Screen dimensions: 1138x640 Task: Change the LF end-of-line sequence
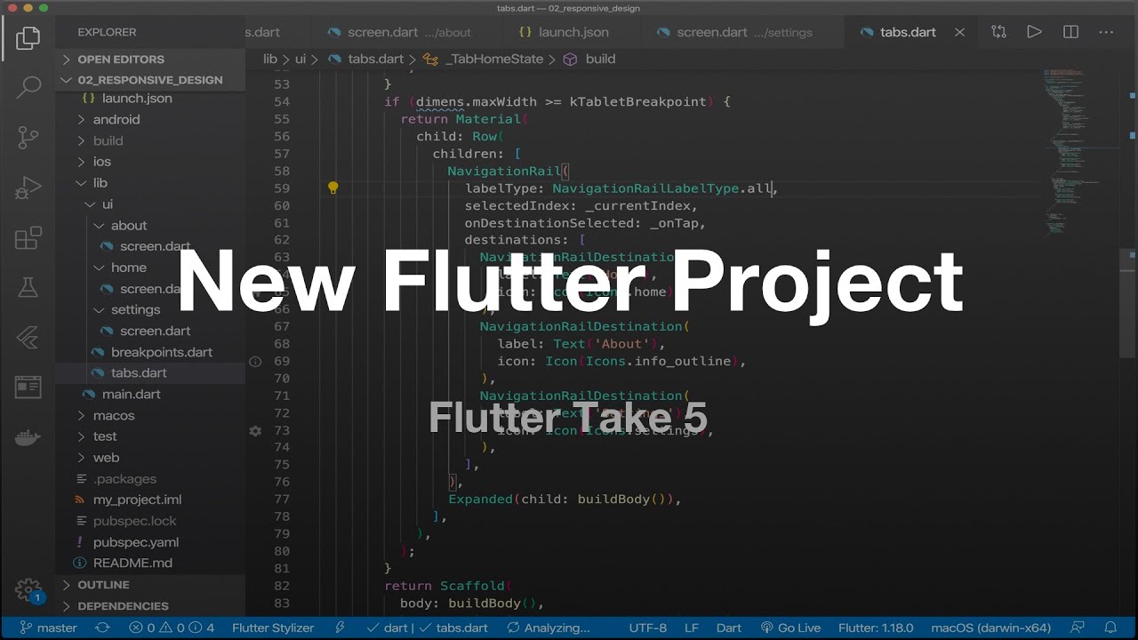tap(692, 628)
